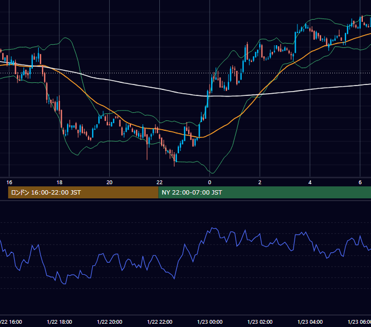Select the ロンドン 16:00-22:00 JST session bar

click(x=83, y=192)
